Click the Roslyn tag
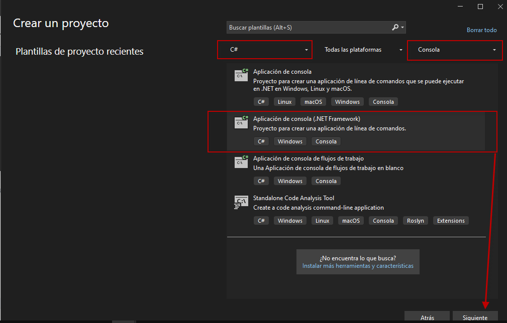507x323 pixels. pyautogui.click(x=416, y=221)
